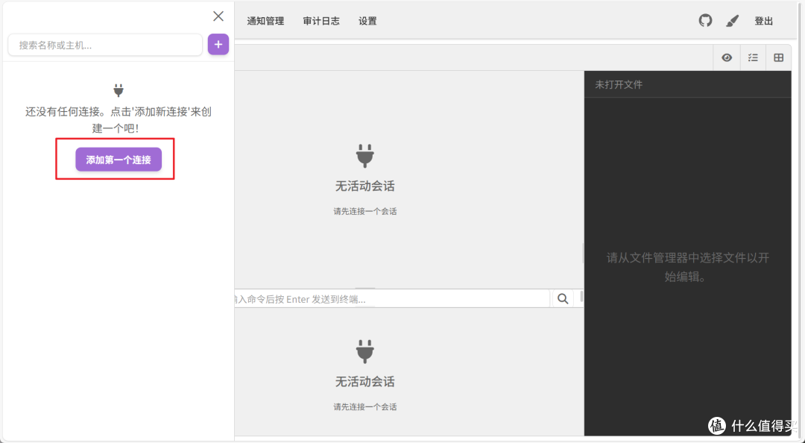Screen dimensions: 805x443
Task: Open the theme paintbrush icon
Action: pyautogui.click(x=733, y=21)
